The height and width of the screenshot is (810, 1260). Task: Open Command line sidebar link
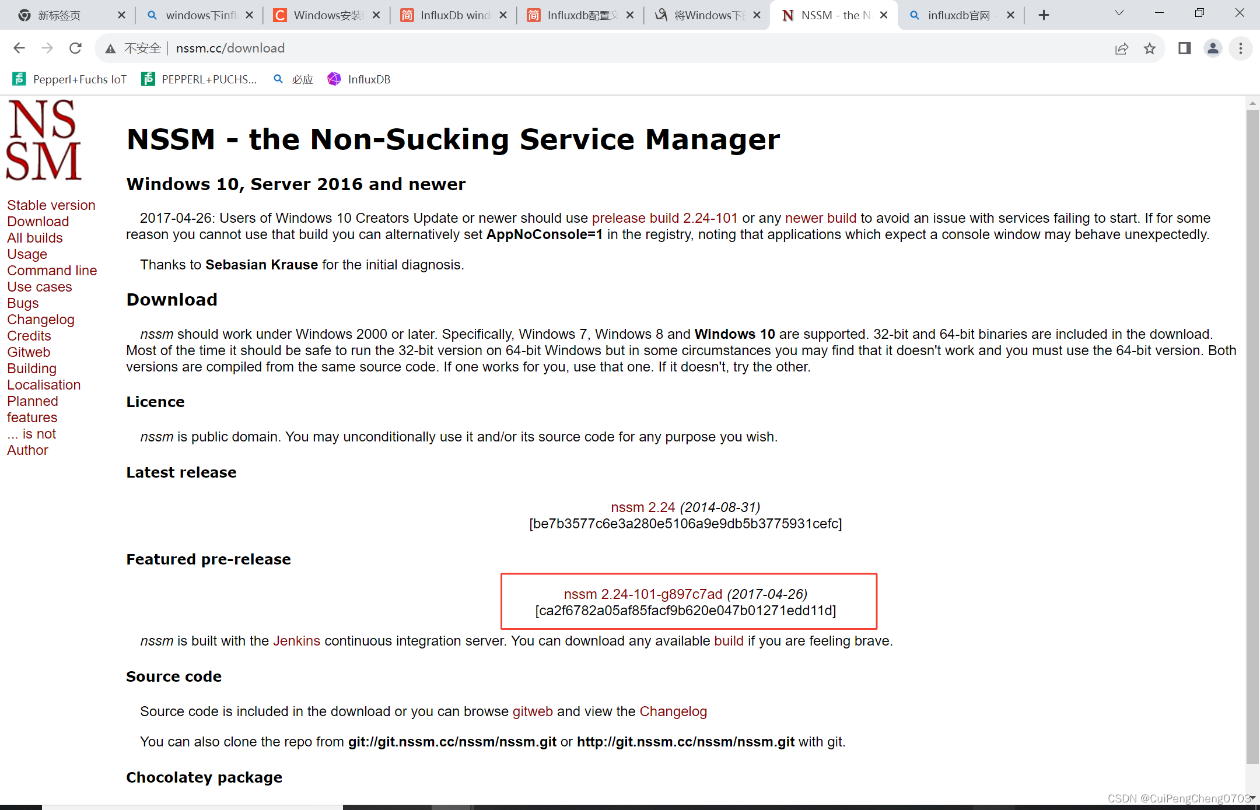click(x=52, y=271)
